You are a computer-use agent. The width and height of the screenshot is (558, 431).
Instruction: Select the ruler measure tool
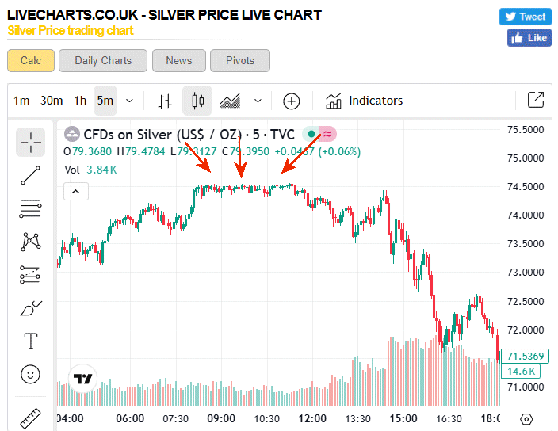click(31, 416)
